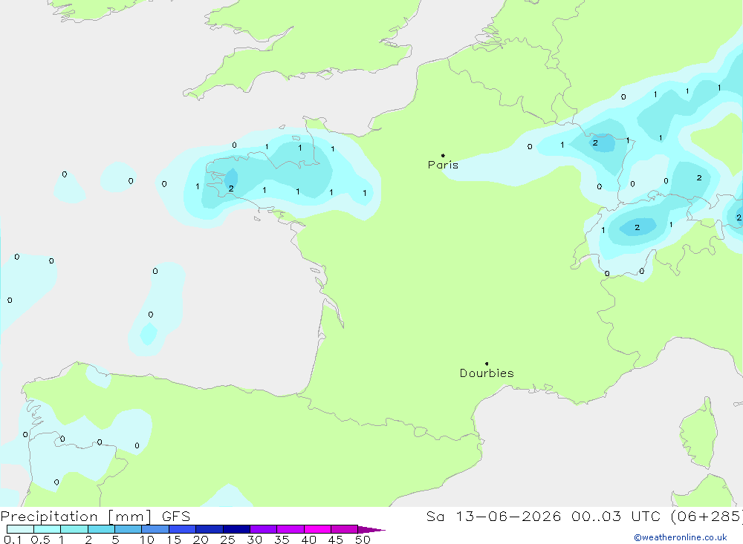The image size is (743, 544).
Task: Click the legend value 30
Action: coord(254,540)
